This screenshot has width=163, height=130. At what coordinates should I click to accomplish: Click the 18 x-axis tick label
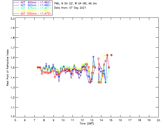click(139, 120)
